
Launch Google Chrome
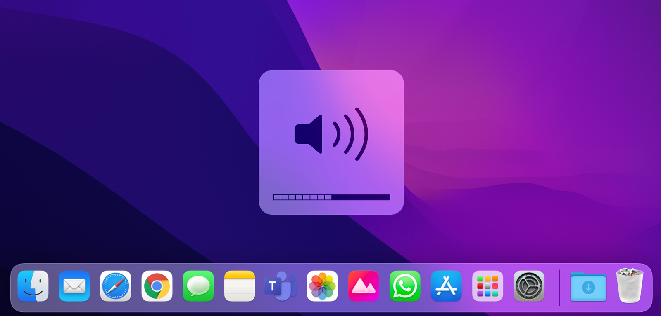pos(157,286)
